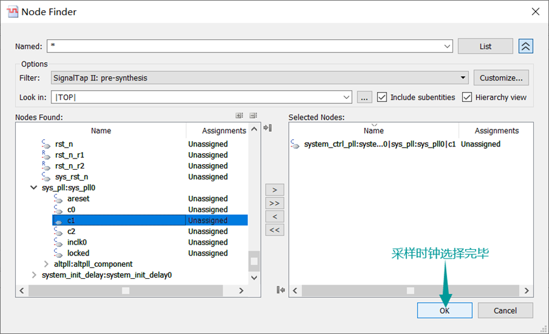This screenshot has height=334, width=549.
Task: Click the rst_n_r2 register icon
Action: pyautogui.click(x=46, y=166)
